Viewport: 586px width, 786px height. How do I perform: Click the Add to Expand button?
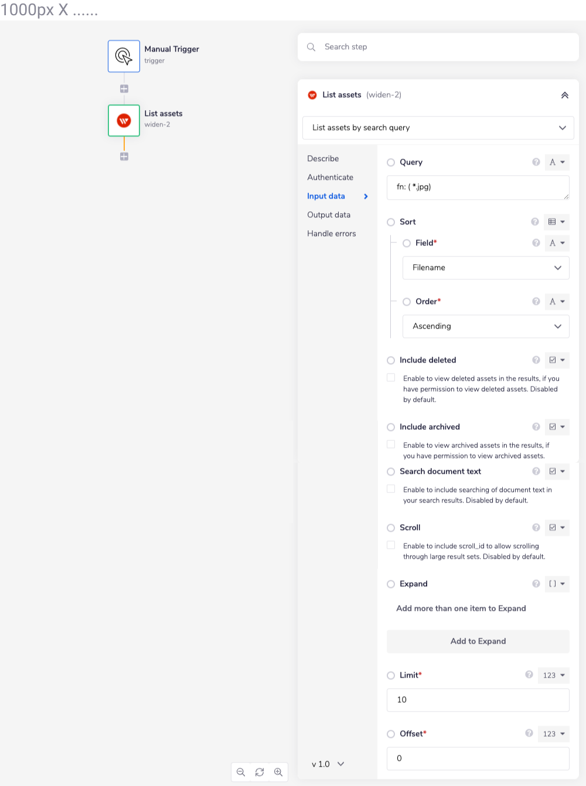tap(478, 641)
